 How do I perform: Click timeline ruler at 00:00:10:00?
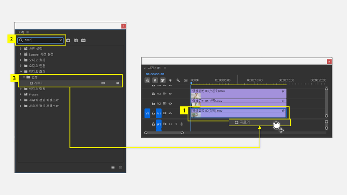click(254, 80)
